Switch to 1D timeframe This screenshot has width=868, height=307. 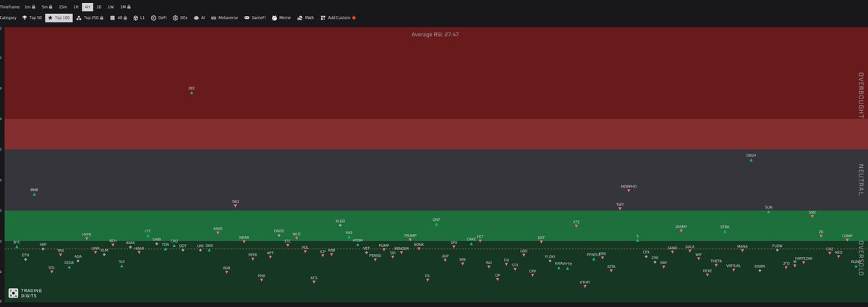coord(98,7)
